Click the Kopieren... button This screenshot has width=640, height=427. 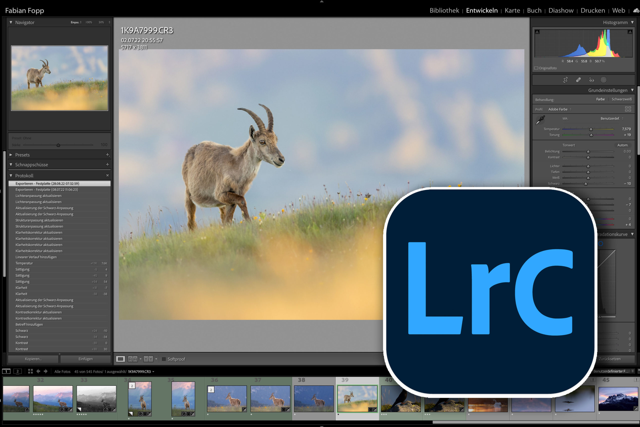33,359
